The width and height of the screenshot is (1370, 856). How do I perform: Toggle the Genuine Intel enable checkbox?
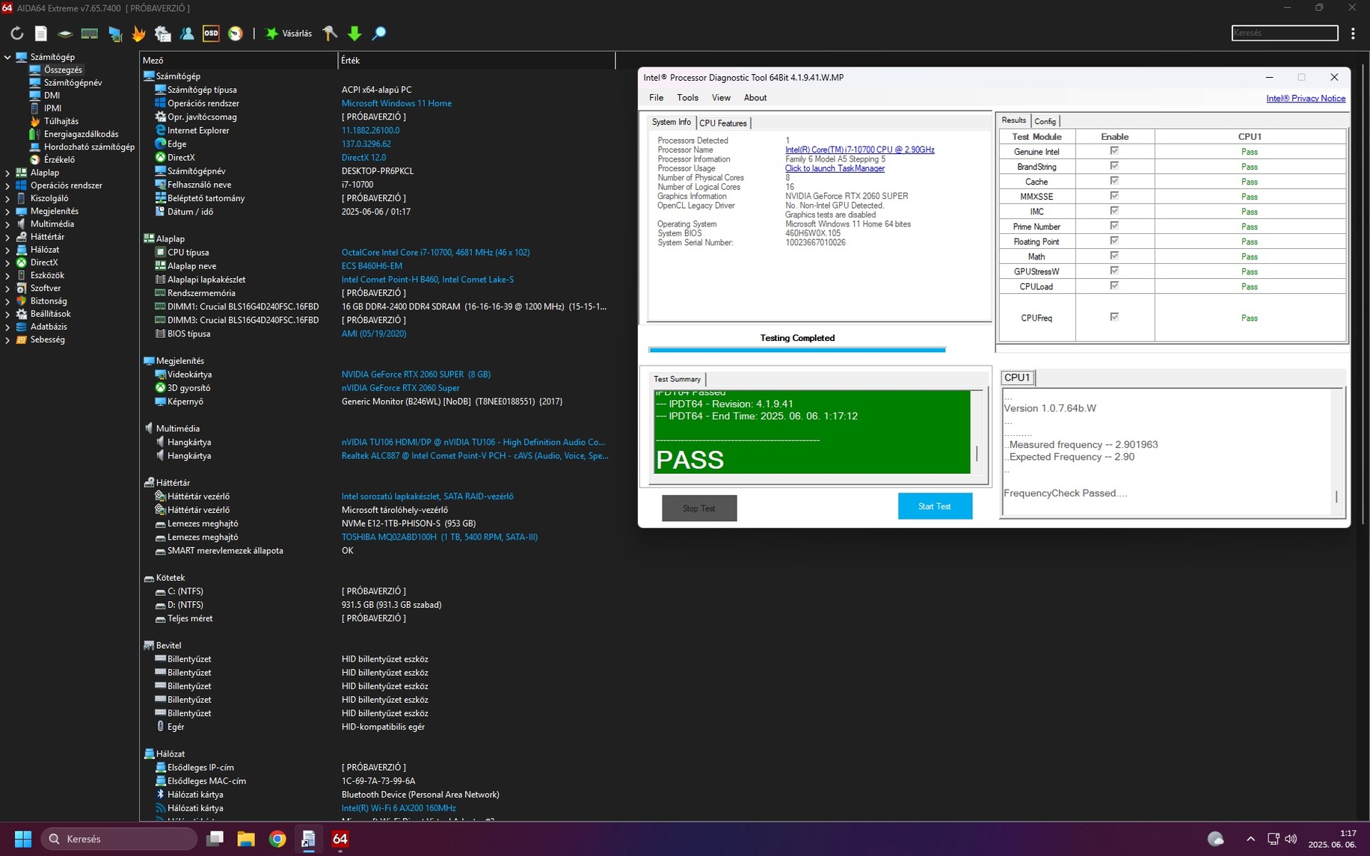1114,151
